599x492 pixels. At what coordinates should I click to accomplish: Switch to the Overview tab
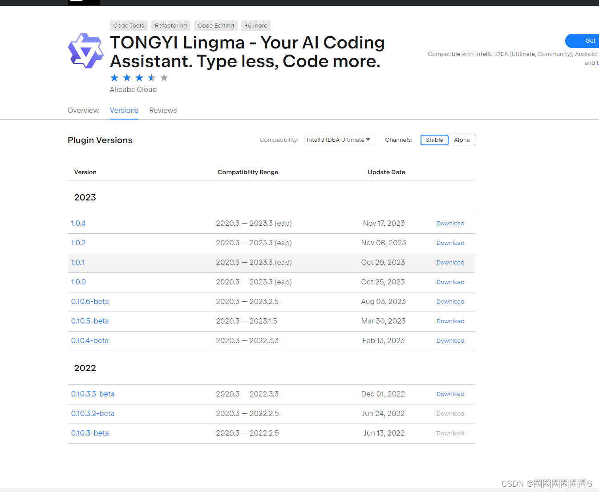(83, 110)
